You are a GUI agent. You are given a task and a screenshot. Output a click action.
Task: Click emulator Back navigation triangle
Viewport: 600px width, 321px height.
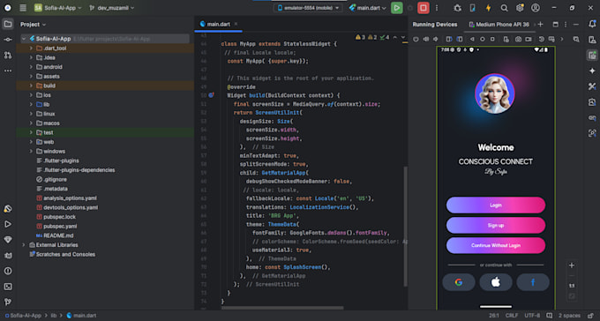point(472,39)
